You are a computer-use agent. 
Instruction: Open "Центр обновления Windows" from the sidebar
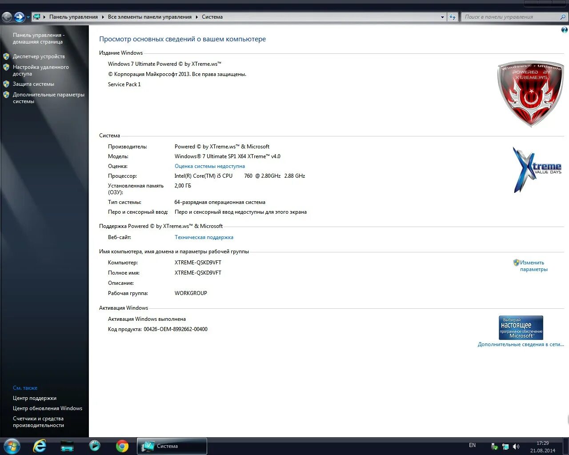pos(48,408)
